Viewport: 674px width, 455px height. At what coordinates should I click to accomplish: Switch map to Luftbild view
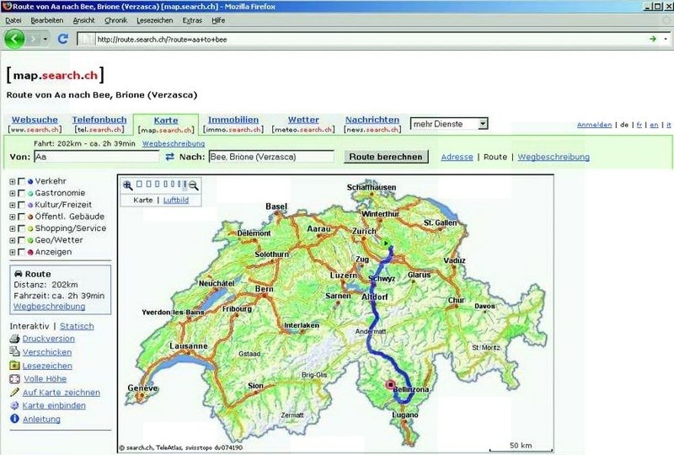pos(176,200)
